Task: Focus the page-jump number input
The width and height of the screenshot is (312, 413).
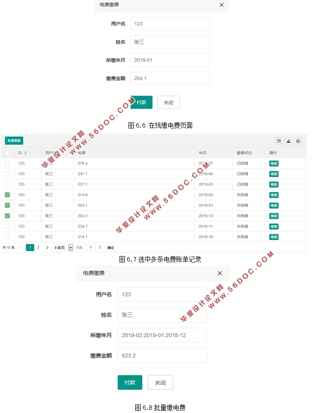Action: 91,248
